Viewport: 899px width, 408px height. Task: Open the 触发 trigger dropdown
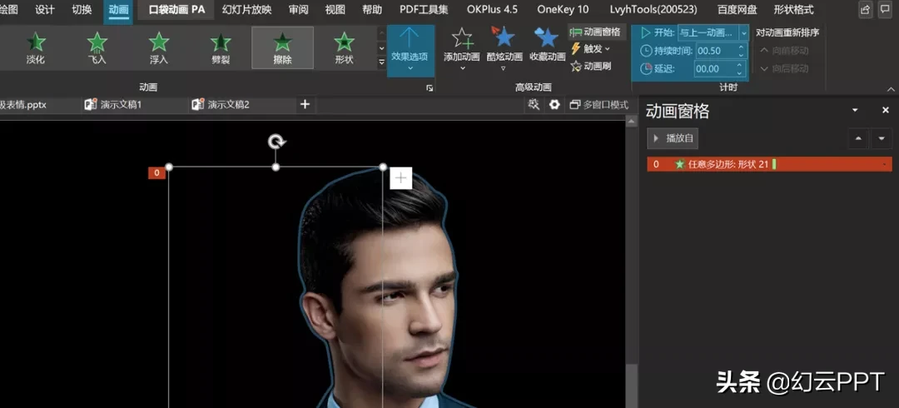(x=592, y=49)
